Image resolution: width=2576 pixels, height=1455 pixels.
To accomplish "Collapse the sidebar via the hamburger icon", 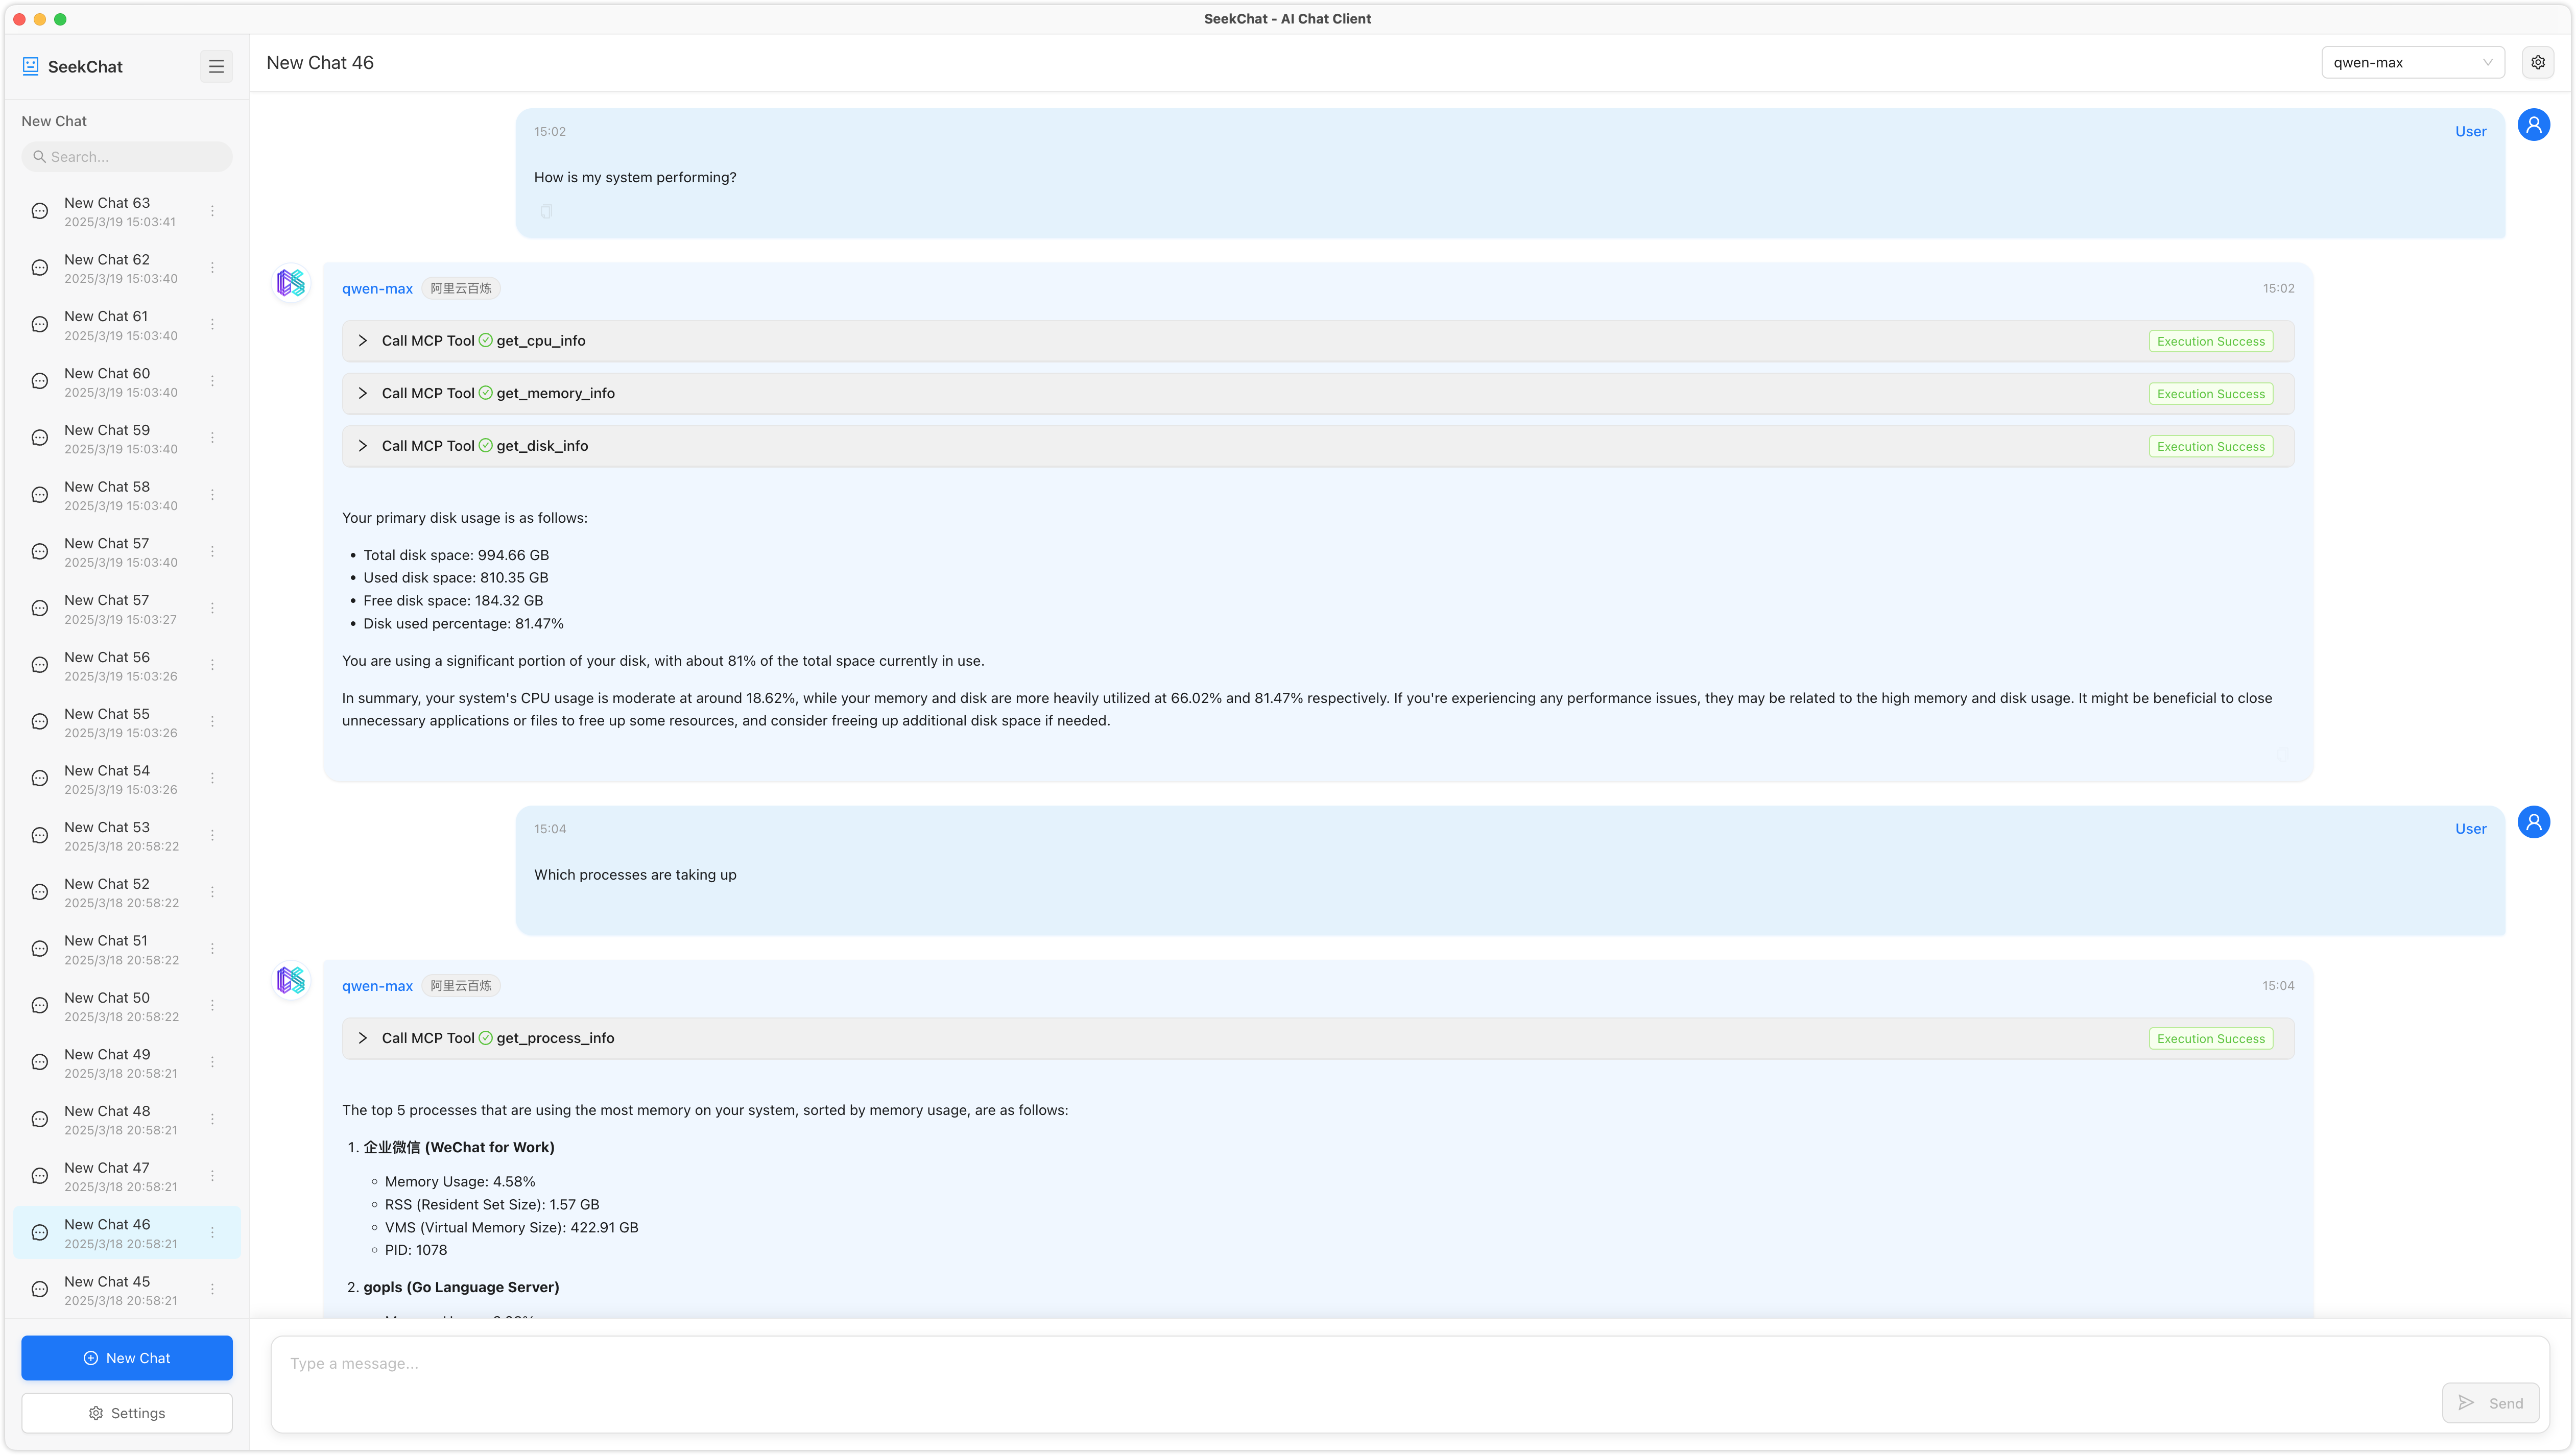I will click(216, 66).
